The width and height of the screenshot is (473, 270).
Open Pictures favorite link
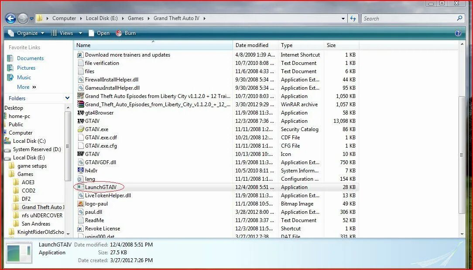pyautogui.click(x=26, y=68)
